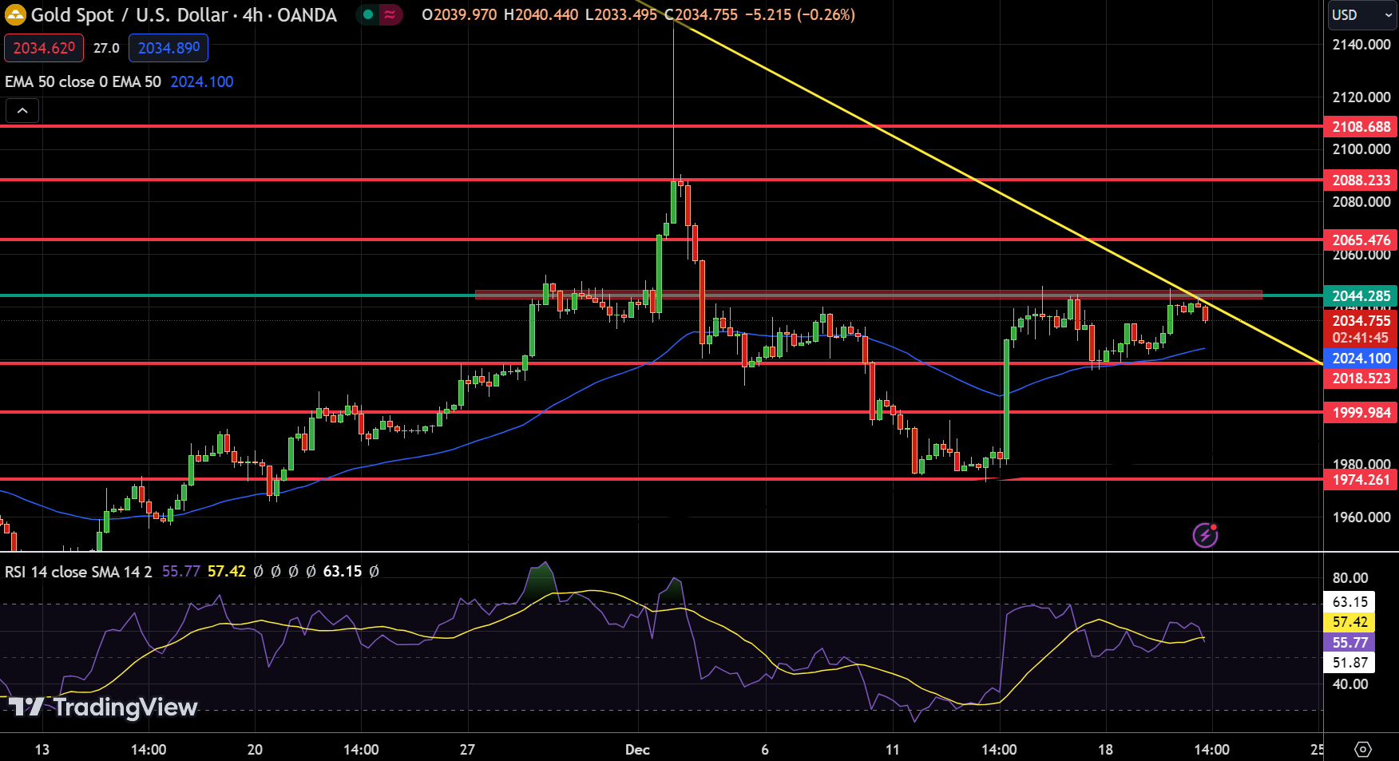This screenshot has width=1399, height=761.
Task: Select the RSI 14 close SMA legend label
Action: (78, 572)
